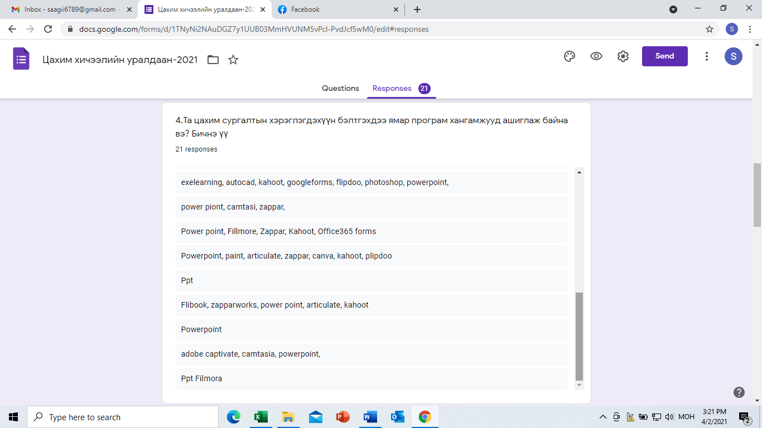This screenshot has height=428, width=762.
Task: Bookmark this page with the star
Action: [710, 29]
